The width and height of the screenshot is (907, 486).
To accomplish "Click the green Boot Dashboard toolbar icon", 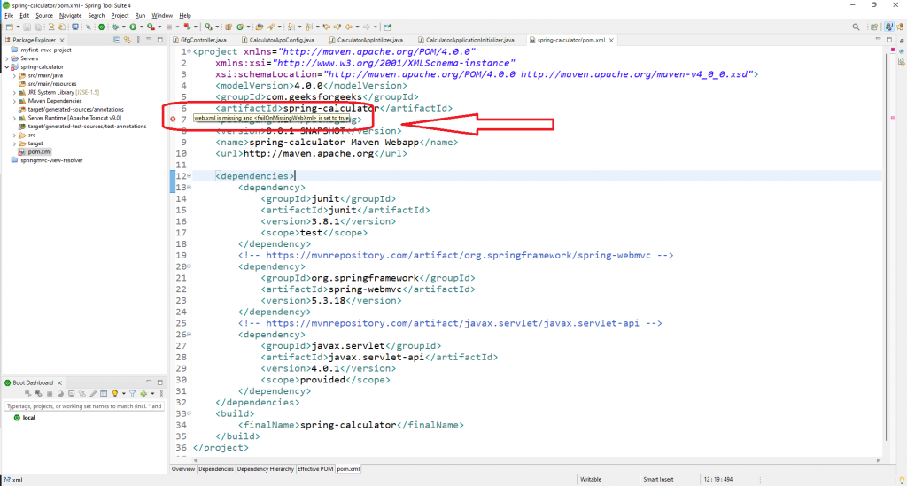I will click(101, 27).
